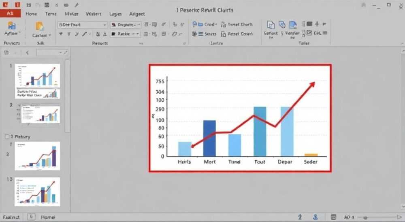
Task: Collapse the ribbon with bottom-right arrow
Action: point(402,44)
